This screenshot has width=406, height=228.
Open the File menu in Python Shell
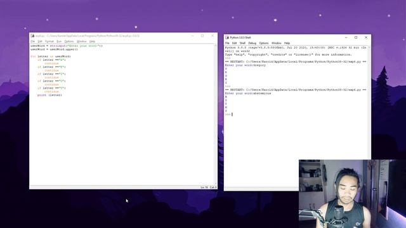click(x=227, y=43)
